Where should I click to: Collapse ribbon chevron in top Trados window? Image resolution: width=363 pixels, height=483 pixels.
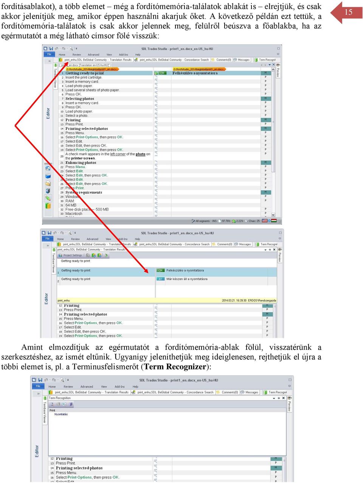pos(278,54)
